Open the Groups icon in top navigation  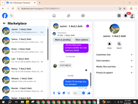[83, 16]
